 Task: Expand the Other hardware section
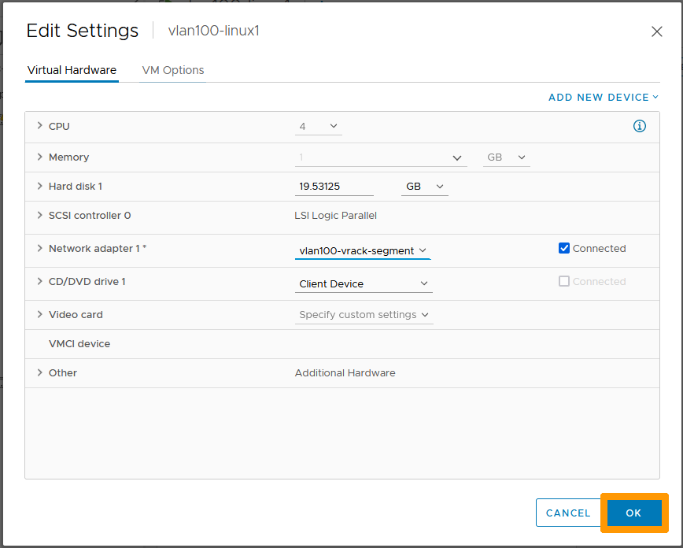point(39,372)
